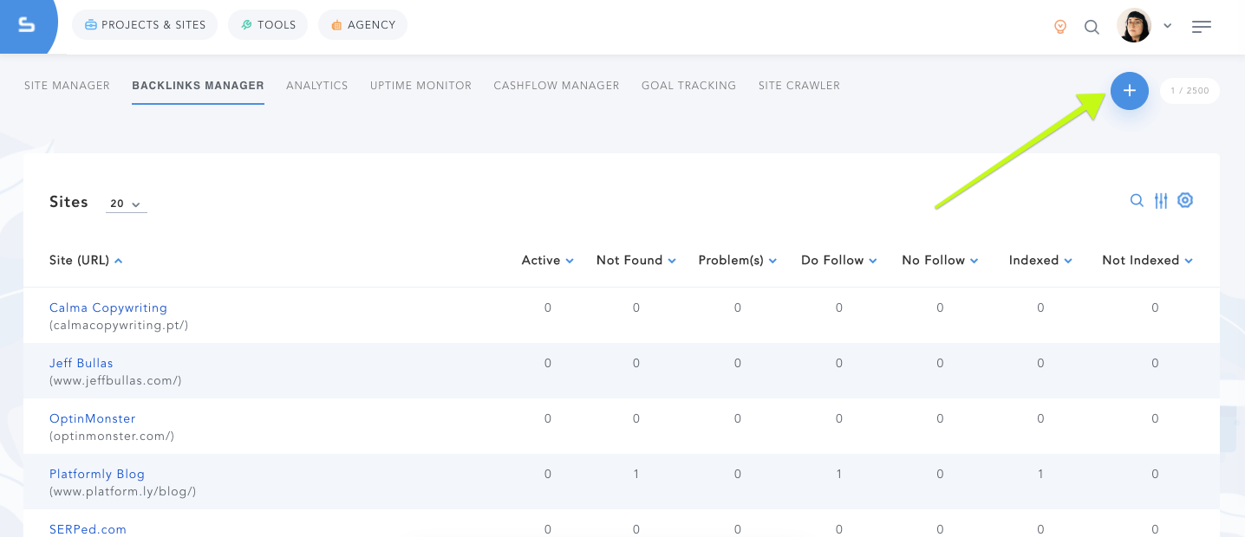This screenshot has width=1245, height=537.
Task: Click the top bar search icon
Action: (1092, 27)
